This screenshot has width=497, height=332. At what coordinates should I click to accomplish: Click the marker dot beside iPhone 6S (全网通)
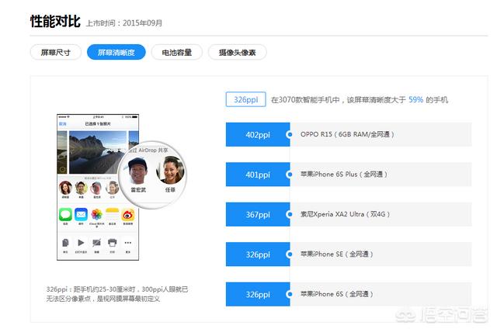click(x=290, y=294)
